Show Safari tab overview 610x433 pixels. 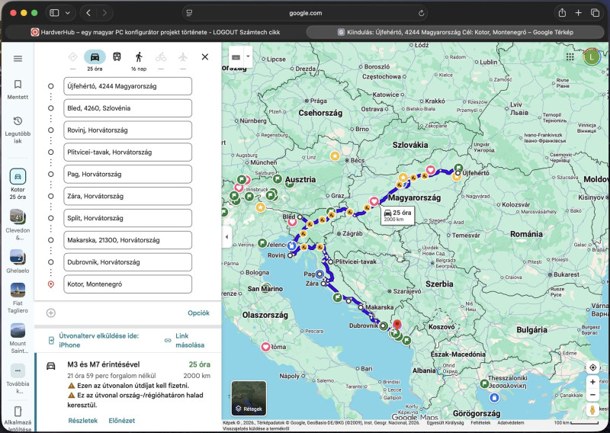(596, 13)
